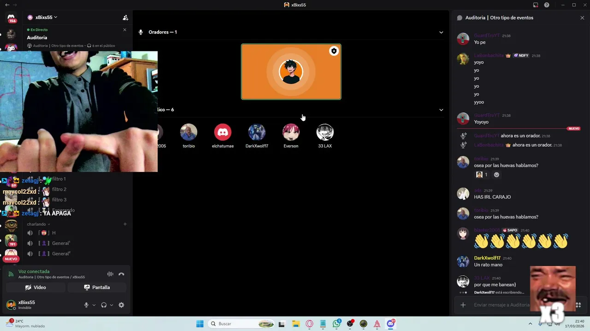The image size is (590, 331).
Task: Collapse the charlando category
Action: pyautogui.click(x=38, y=224)
